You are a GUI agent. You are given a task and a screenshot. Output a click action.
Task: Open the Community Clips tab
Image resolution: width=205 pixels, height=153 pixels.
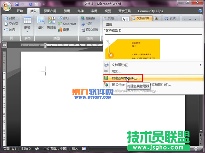pyautogui.click(x=151, y=11)
